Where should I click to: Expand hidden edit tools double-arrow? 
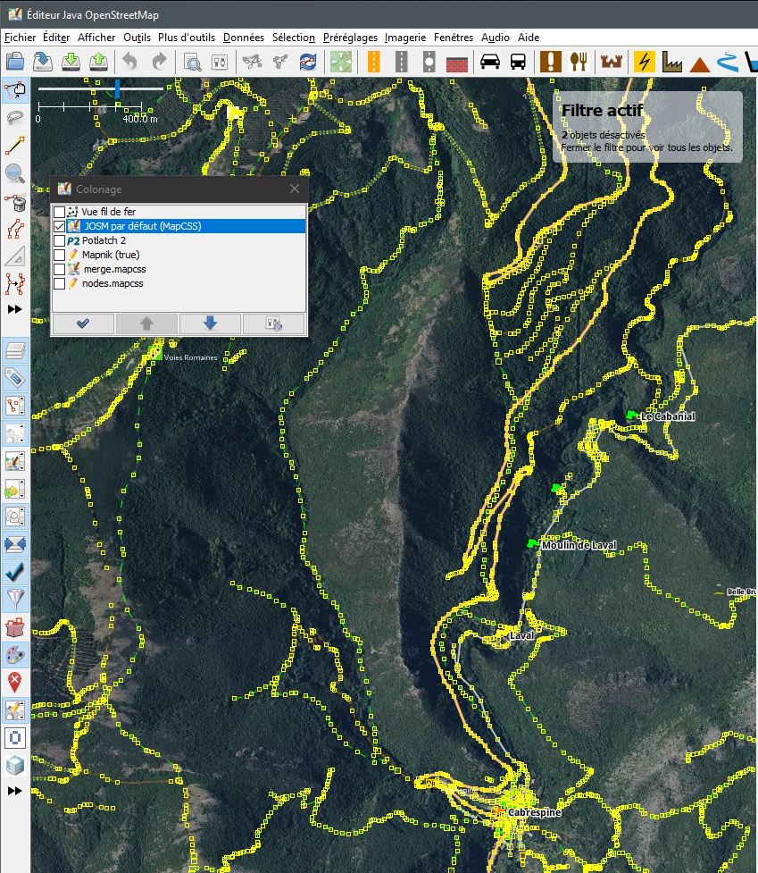[x=15, y=309]
